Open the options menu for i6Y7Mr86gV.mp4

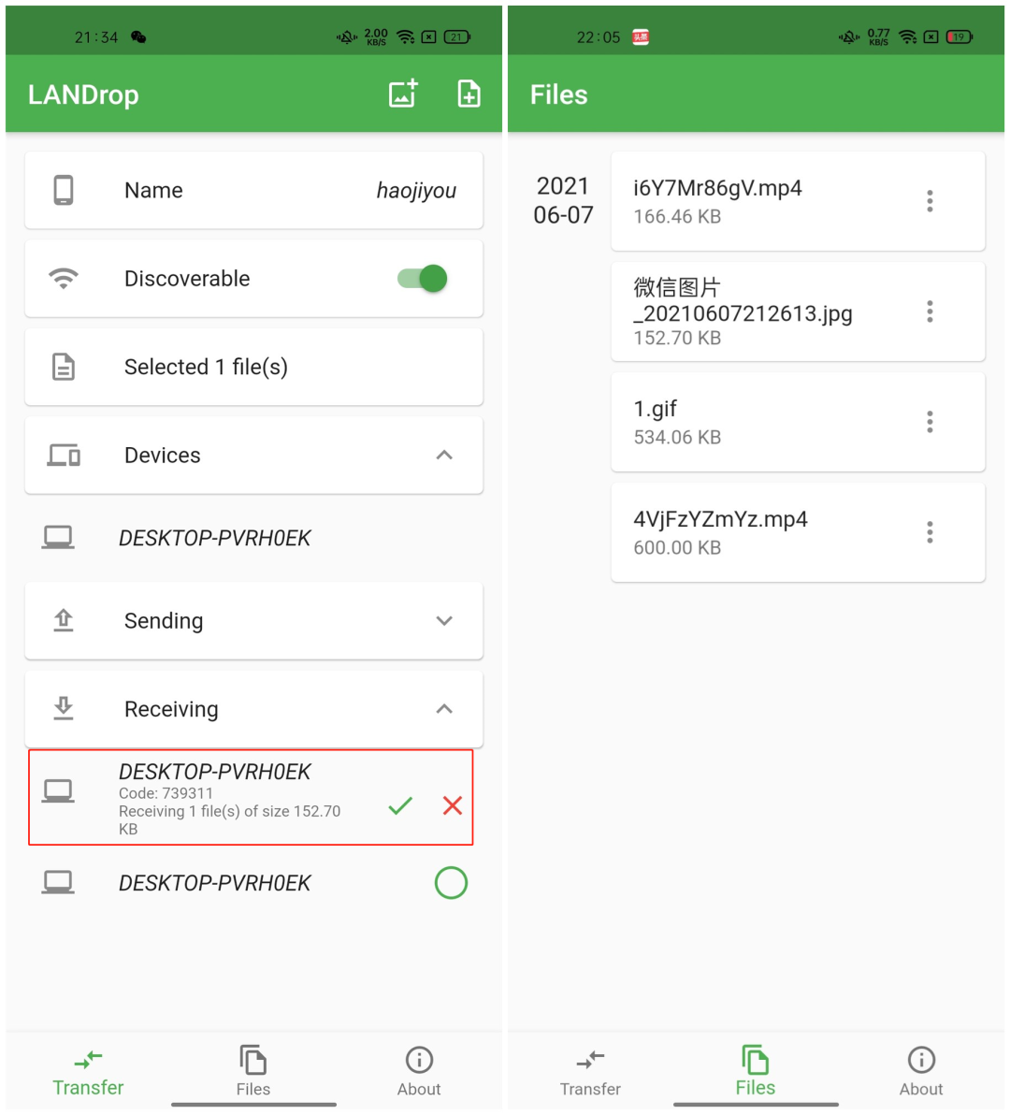(930, 201)
